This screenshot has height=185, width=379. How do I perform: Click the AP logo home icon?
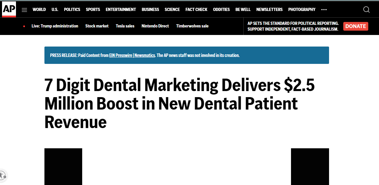(9, 9)
